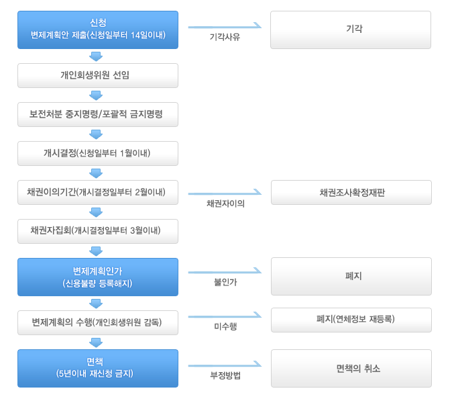Click the arrow labeled 부정방법
The height and width of the screenshot is (403, 456).
click(x=225, y=364)
